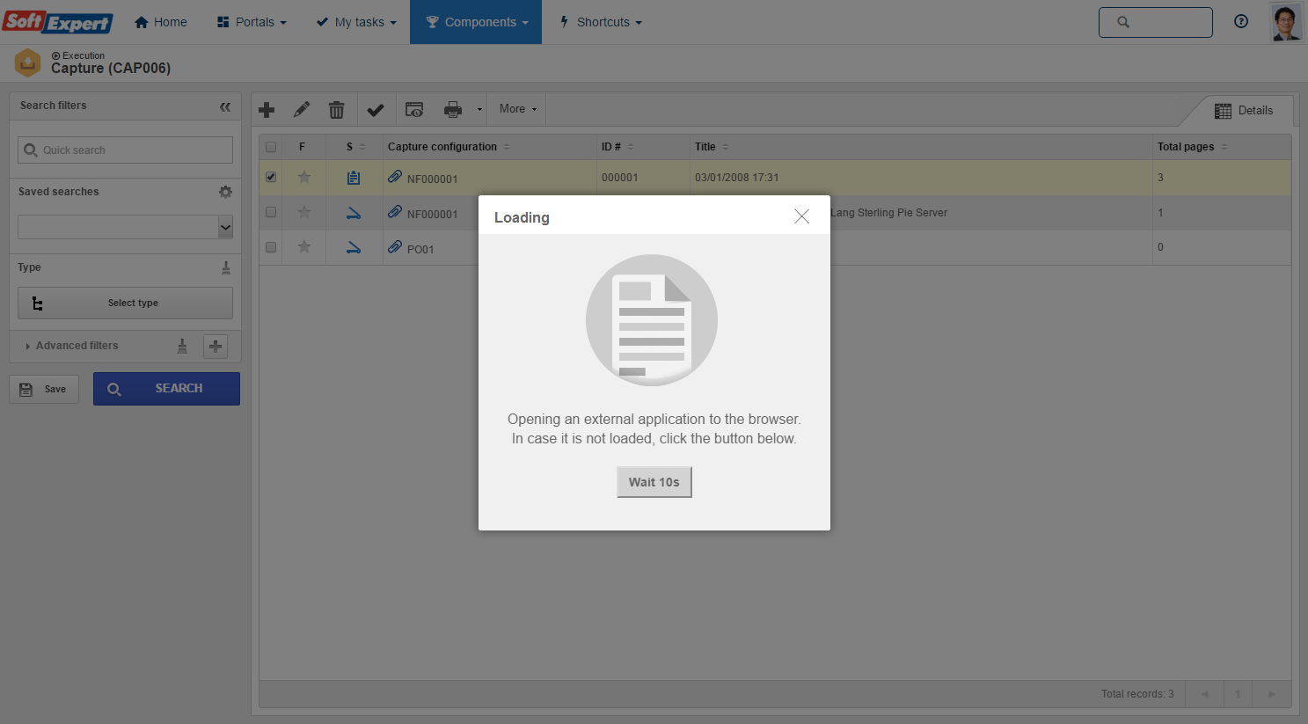Screen dimensions: 1308x724
Task: Click the add new record plus icon
Action: [x=267, y=109]
